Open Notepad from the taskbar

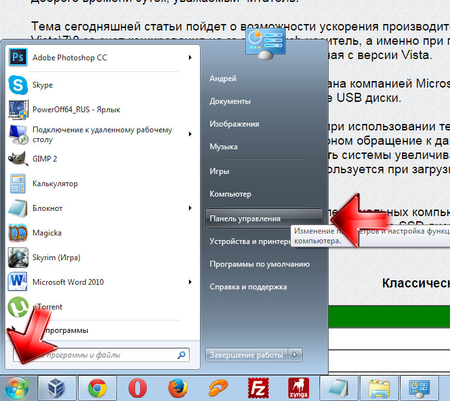[x=339, y=389]
